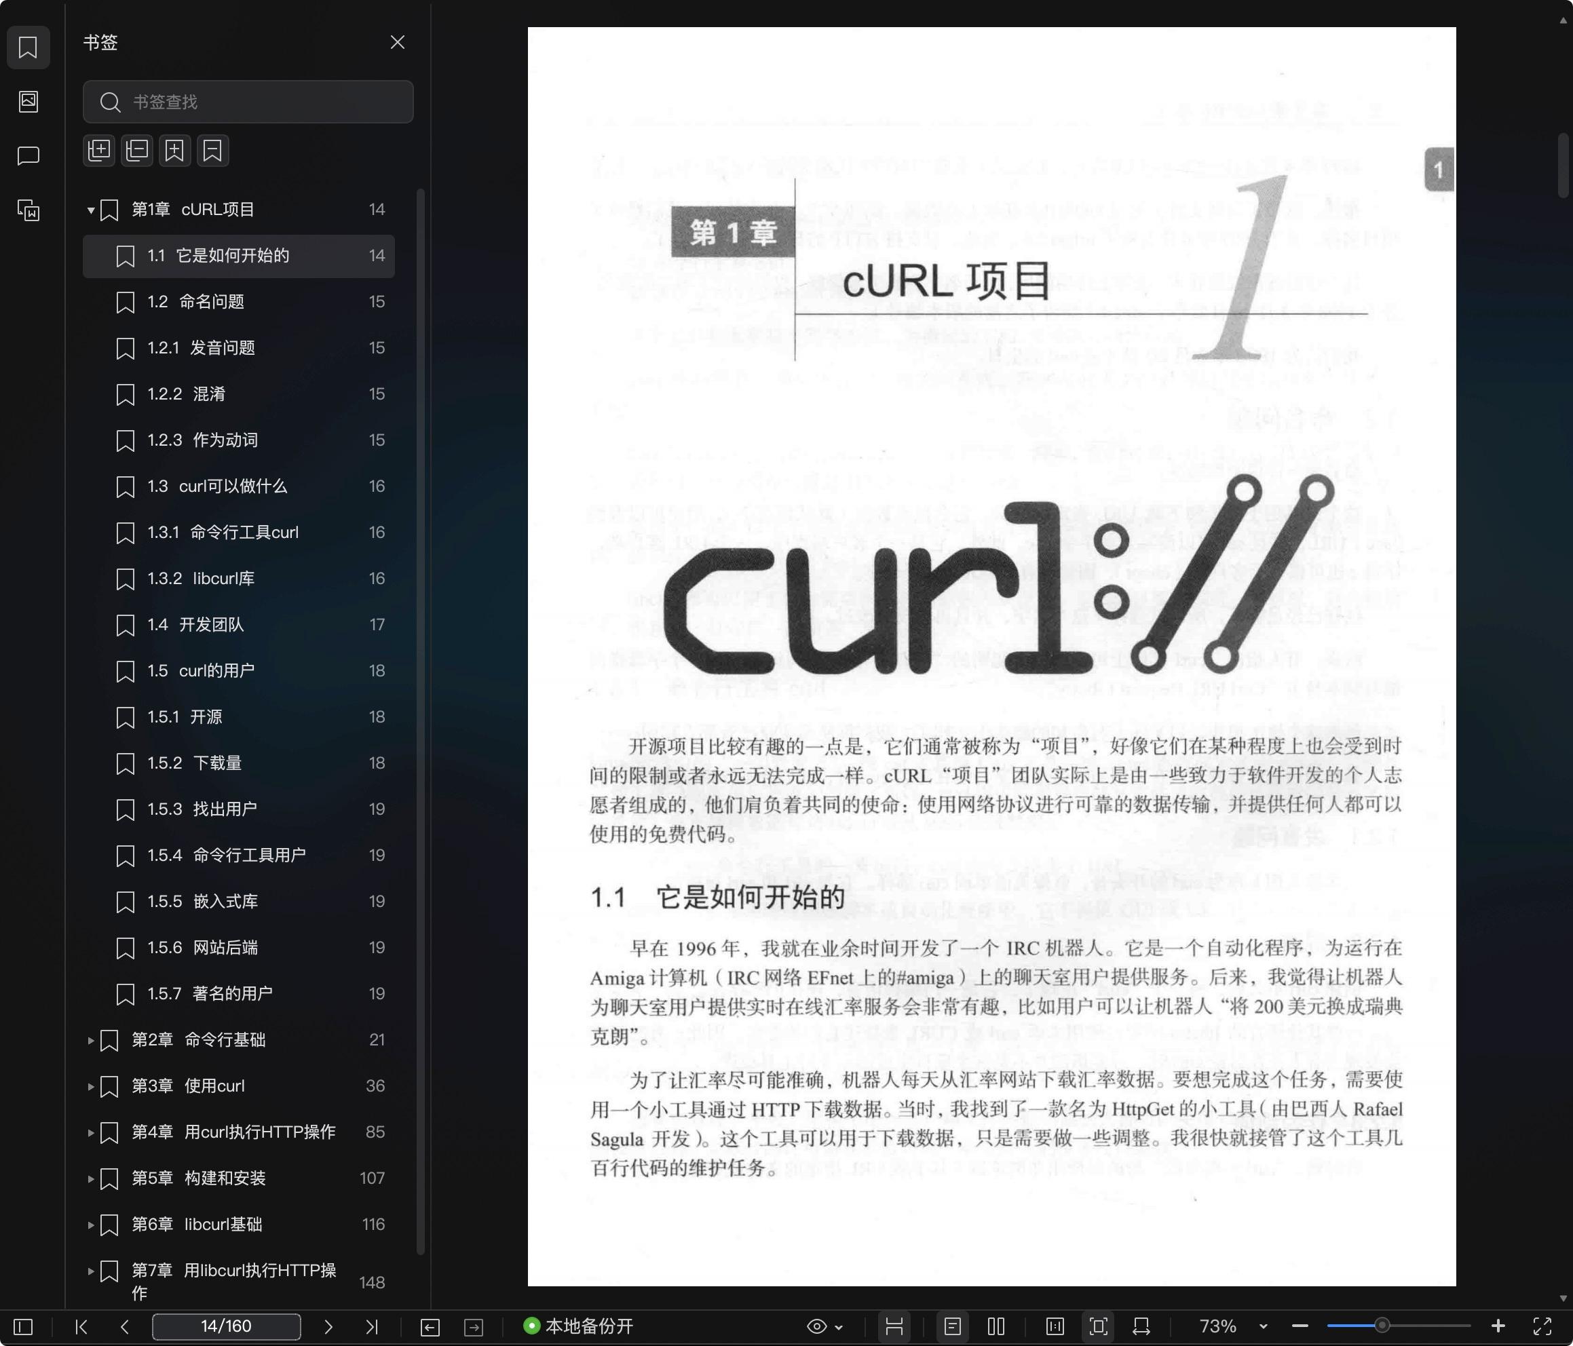Click the remove bookmark icon

(212, 151)
